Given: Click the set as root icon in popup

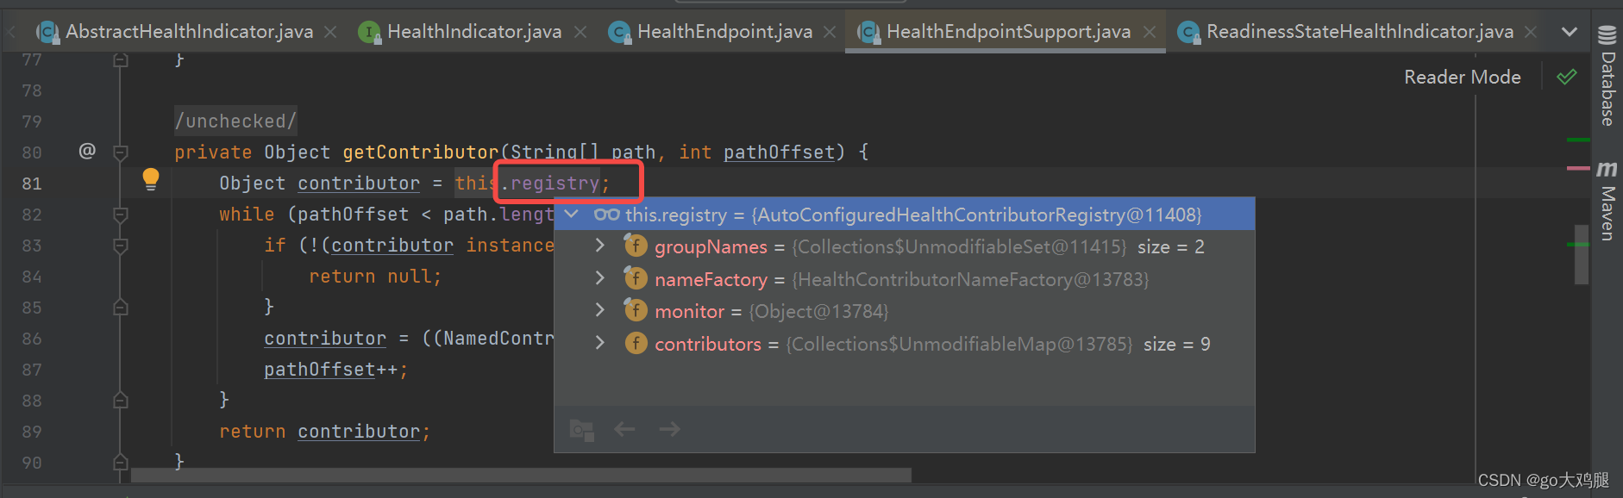Looking at the screenshot, I should (582, 429).
